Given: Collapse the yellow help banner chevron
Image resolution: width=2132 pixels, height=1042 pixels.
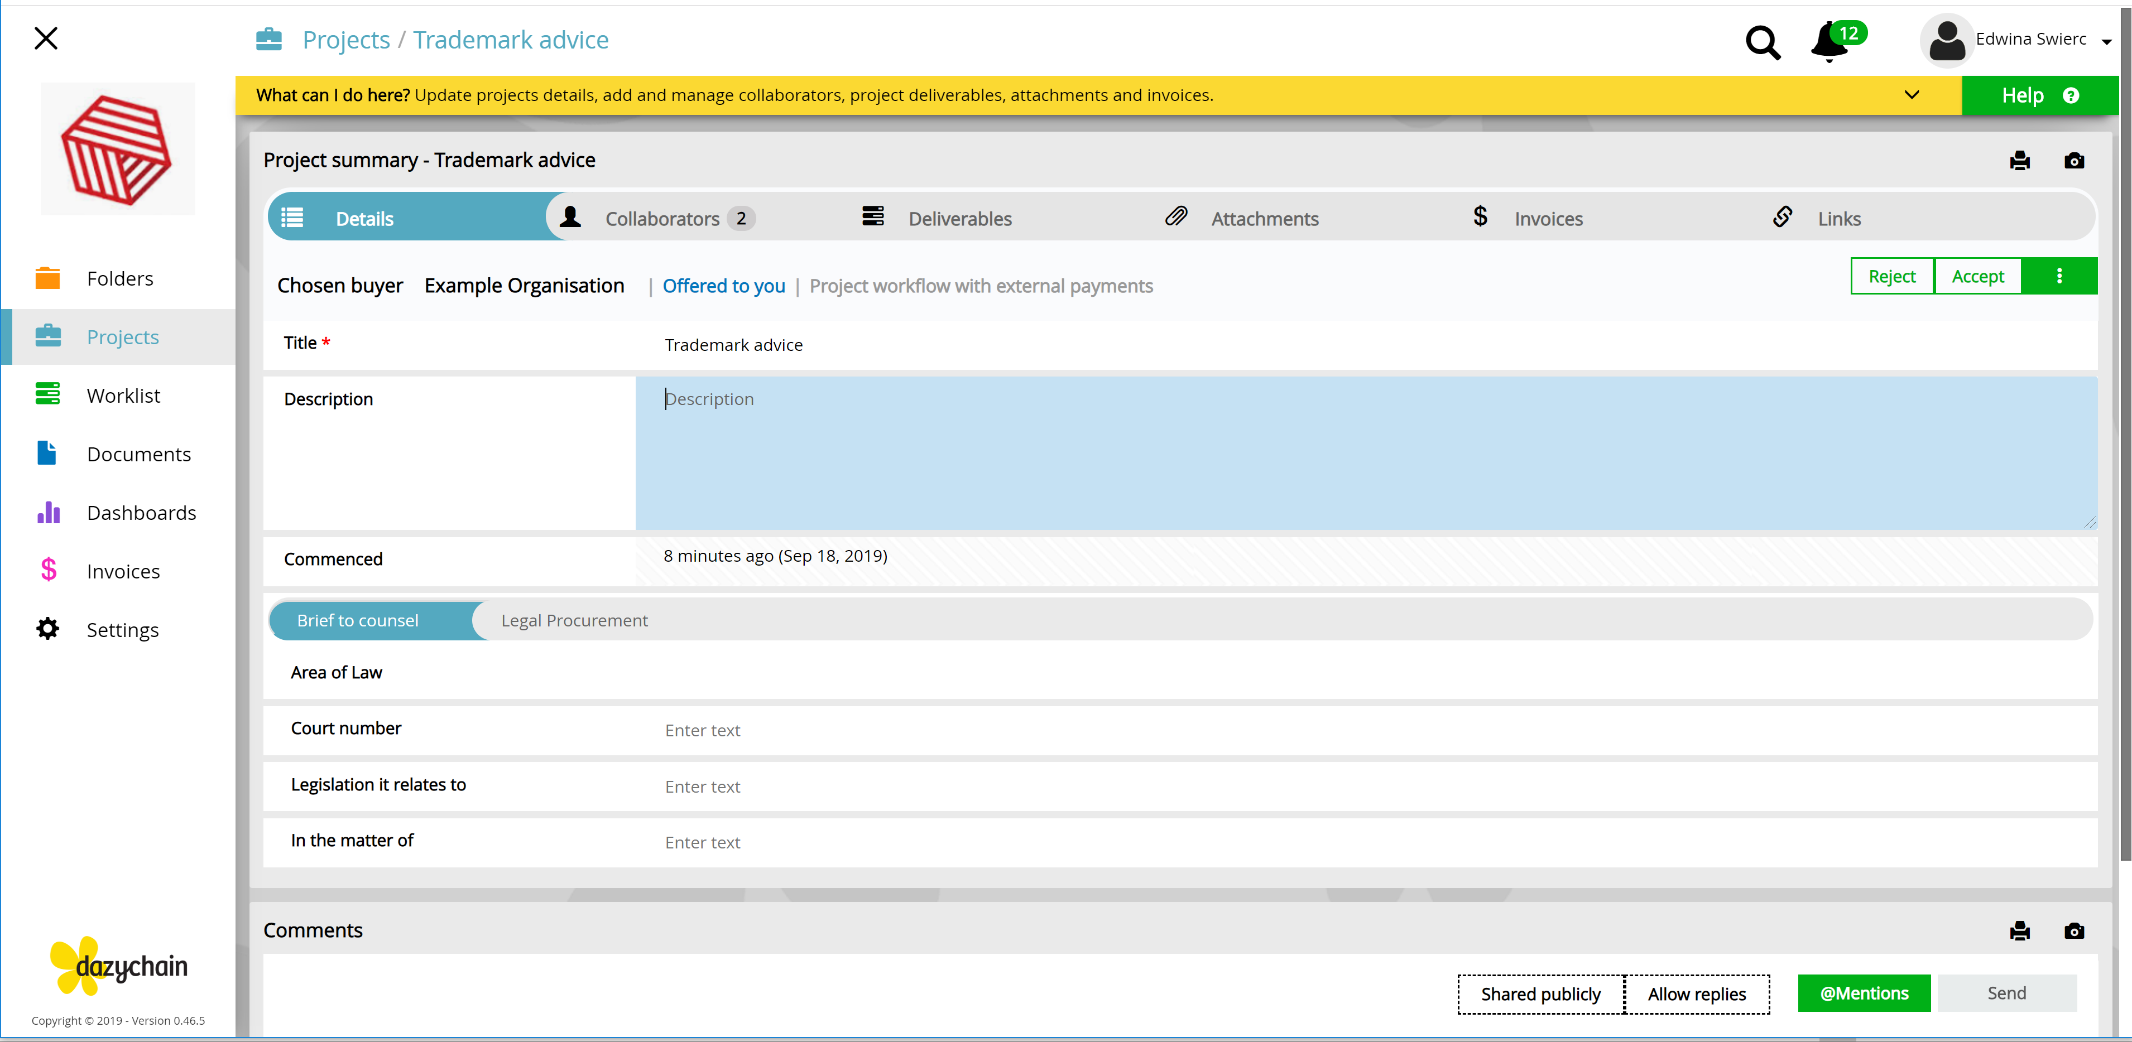Looking at the screenshot, I should tap(1912, 95).
